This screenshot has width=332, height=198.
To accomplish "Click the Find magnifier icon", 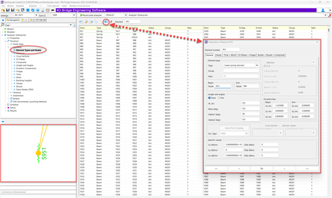I will pyautogui.click(x=3, y=25).
